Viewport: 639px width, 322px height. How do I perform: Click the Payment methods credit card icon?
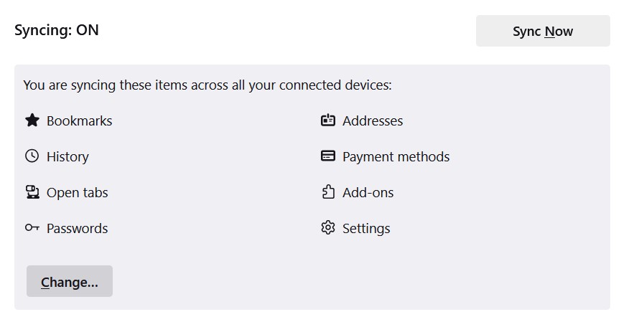tap(328, 156)
